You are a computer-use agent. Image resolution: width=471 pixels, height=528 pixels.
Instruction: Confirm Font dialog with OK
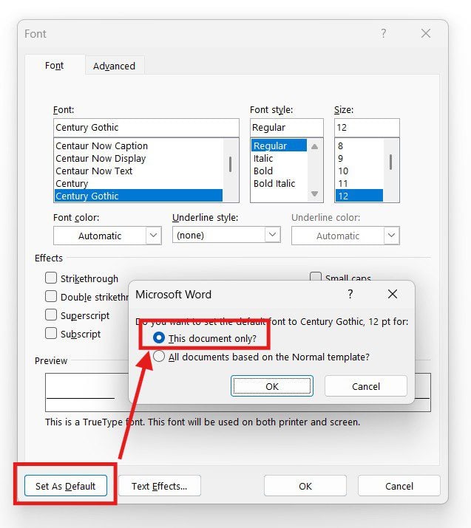[x=305, y=486]
